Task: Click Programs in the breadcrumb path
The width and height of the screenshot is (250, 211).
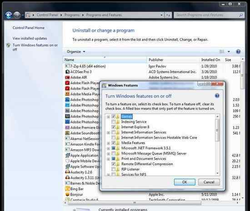Action: tap(72, 15)
